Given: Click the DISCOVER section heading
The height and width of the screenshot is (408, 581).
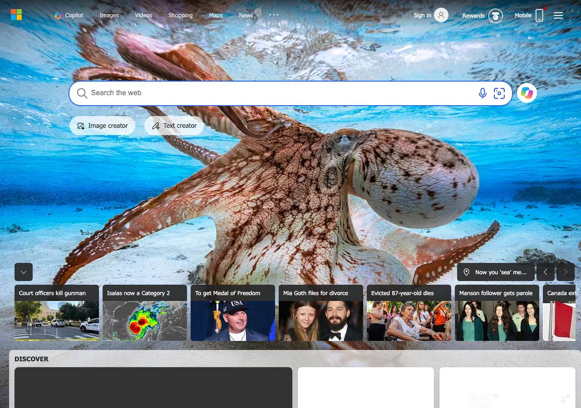Looking at the screenshot, I should 31,359.
